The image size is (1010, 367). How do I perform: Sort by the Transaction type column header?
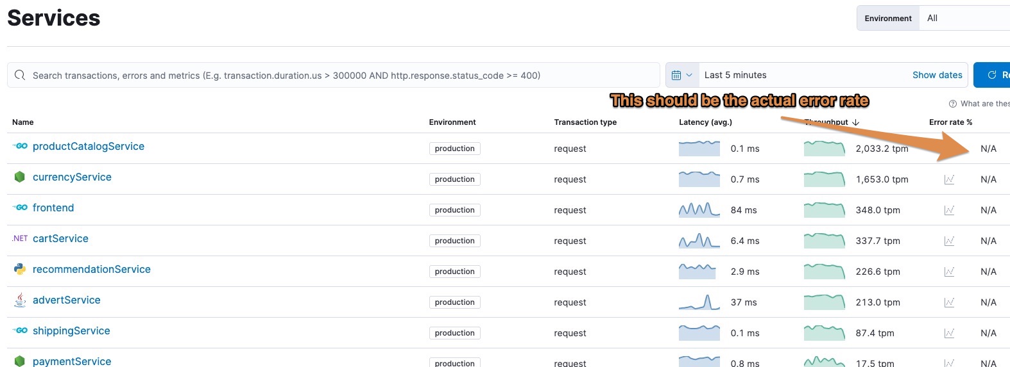click(x=585, y=122)
